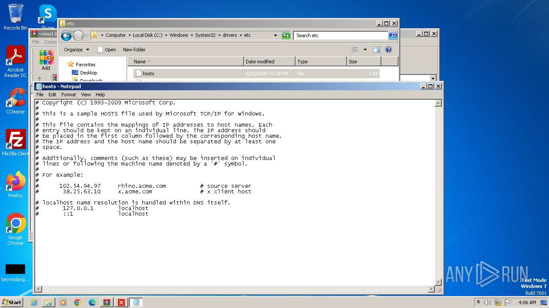Select Favorites in the navigation pane
Viewport: 549px width, 308px height.
[x=85, y=65]
